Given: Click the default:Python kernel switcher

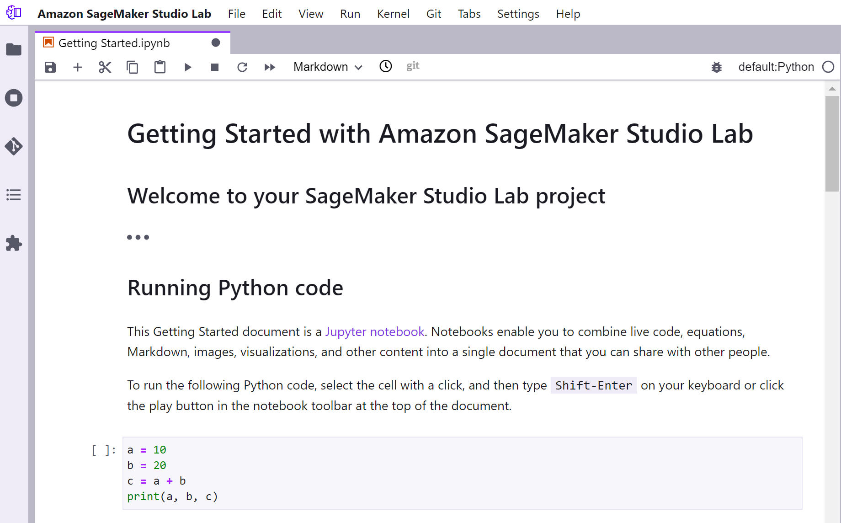Looking at the screenshot, I should (776, 67).
